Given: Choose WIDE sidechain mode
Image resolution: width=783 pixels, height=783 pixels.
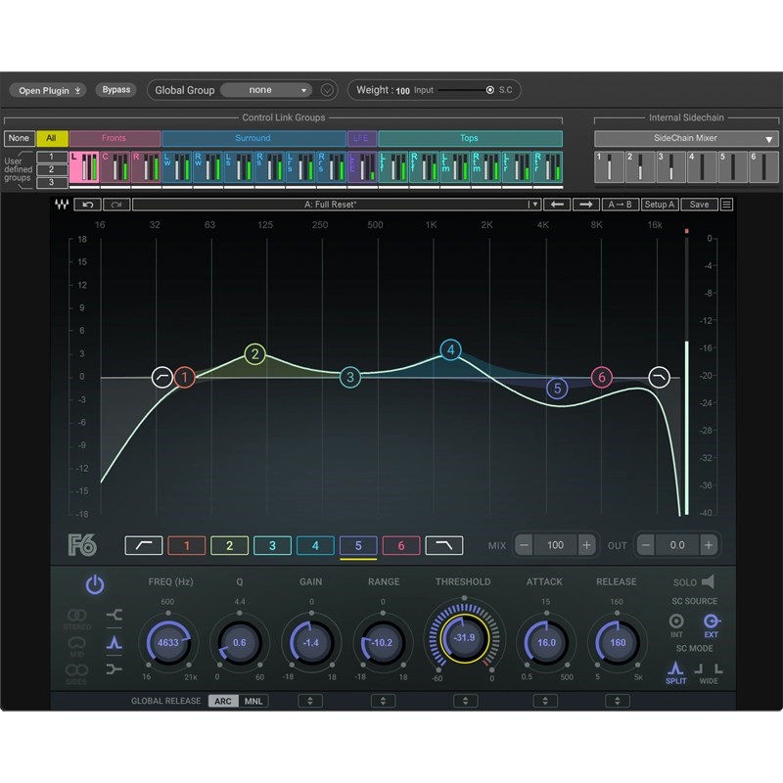Looking at the screenshot, I should click(x=708, y=673).
